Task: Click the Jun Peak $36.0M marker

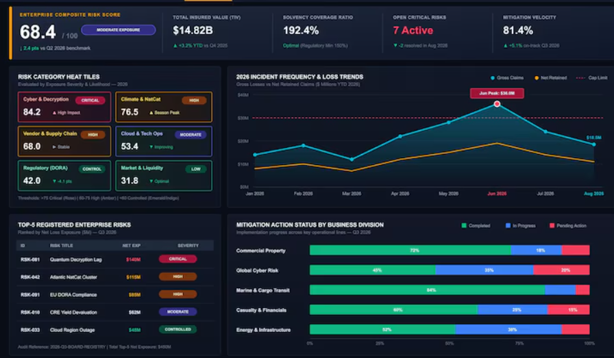Action: point(497,93)
